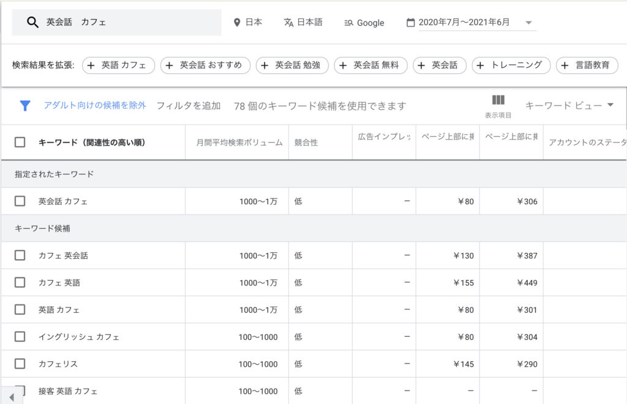This screenshot has width=627, height=404.
Task: Toggle the select-all keywords header checkbox
Action: coord(20,142)
